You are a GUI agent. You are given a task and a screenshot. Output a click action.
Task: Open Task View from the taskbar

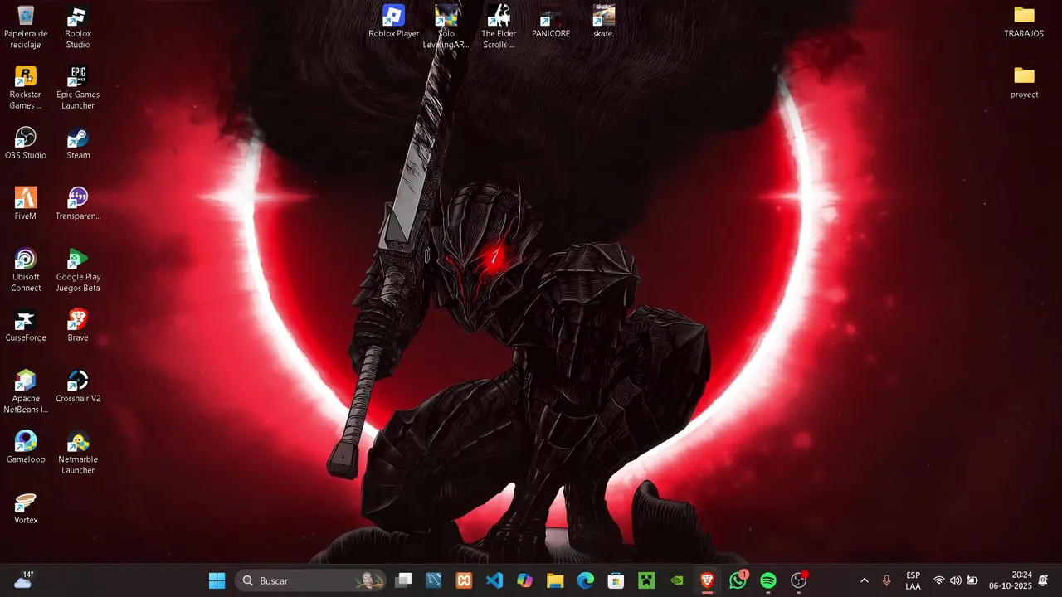pos(403,580)
